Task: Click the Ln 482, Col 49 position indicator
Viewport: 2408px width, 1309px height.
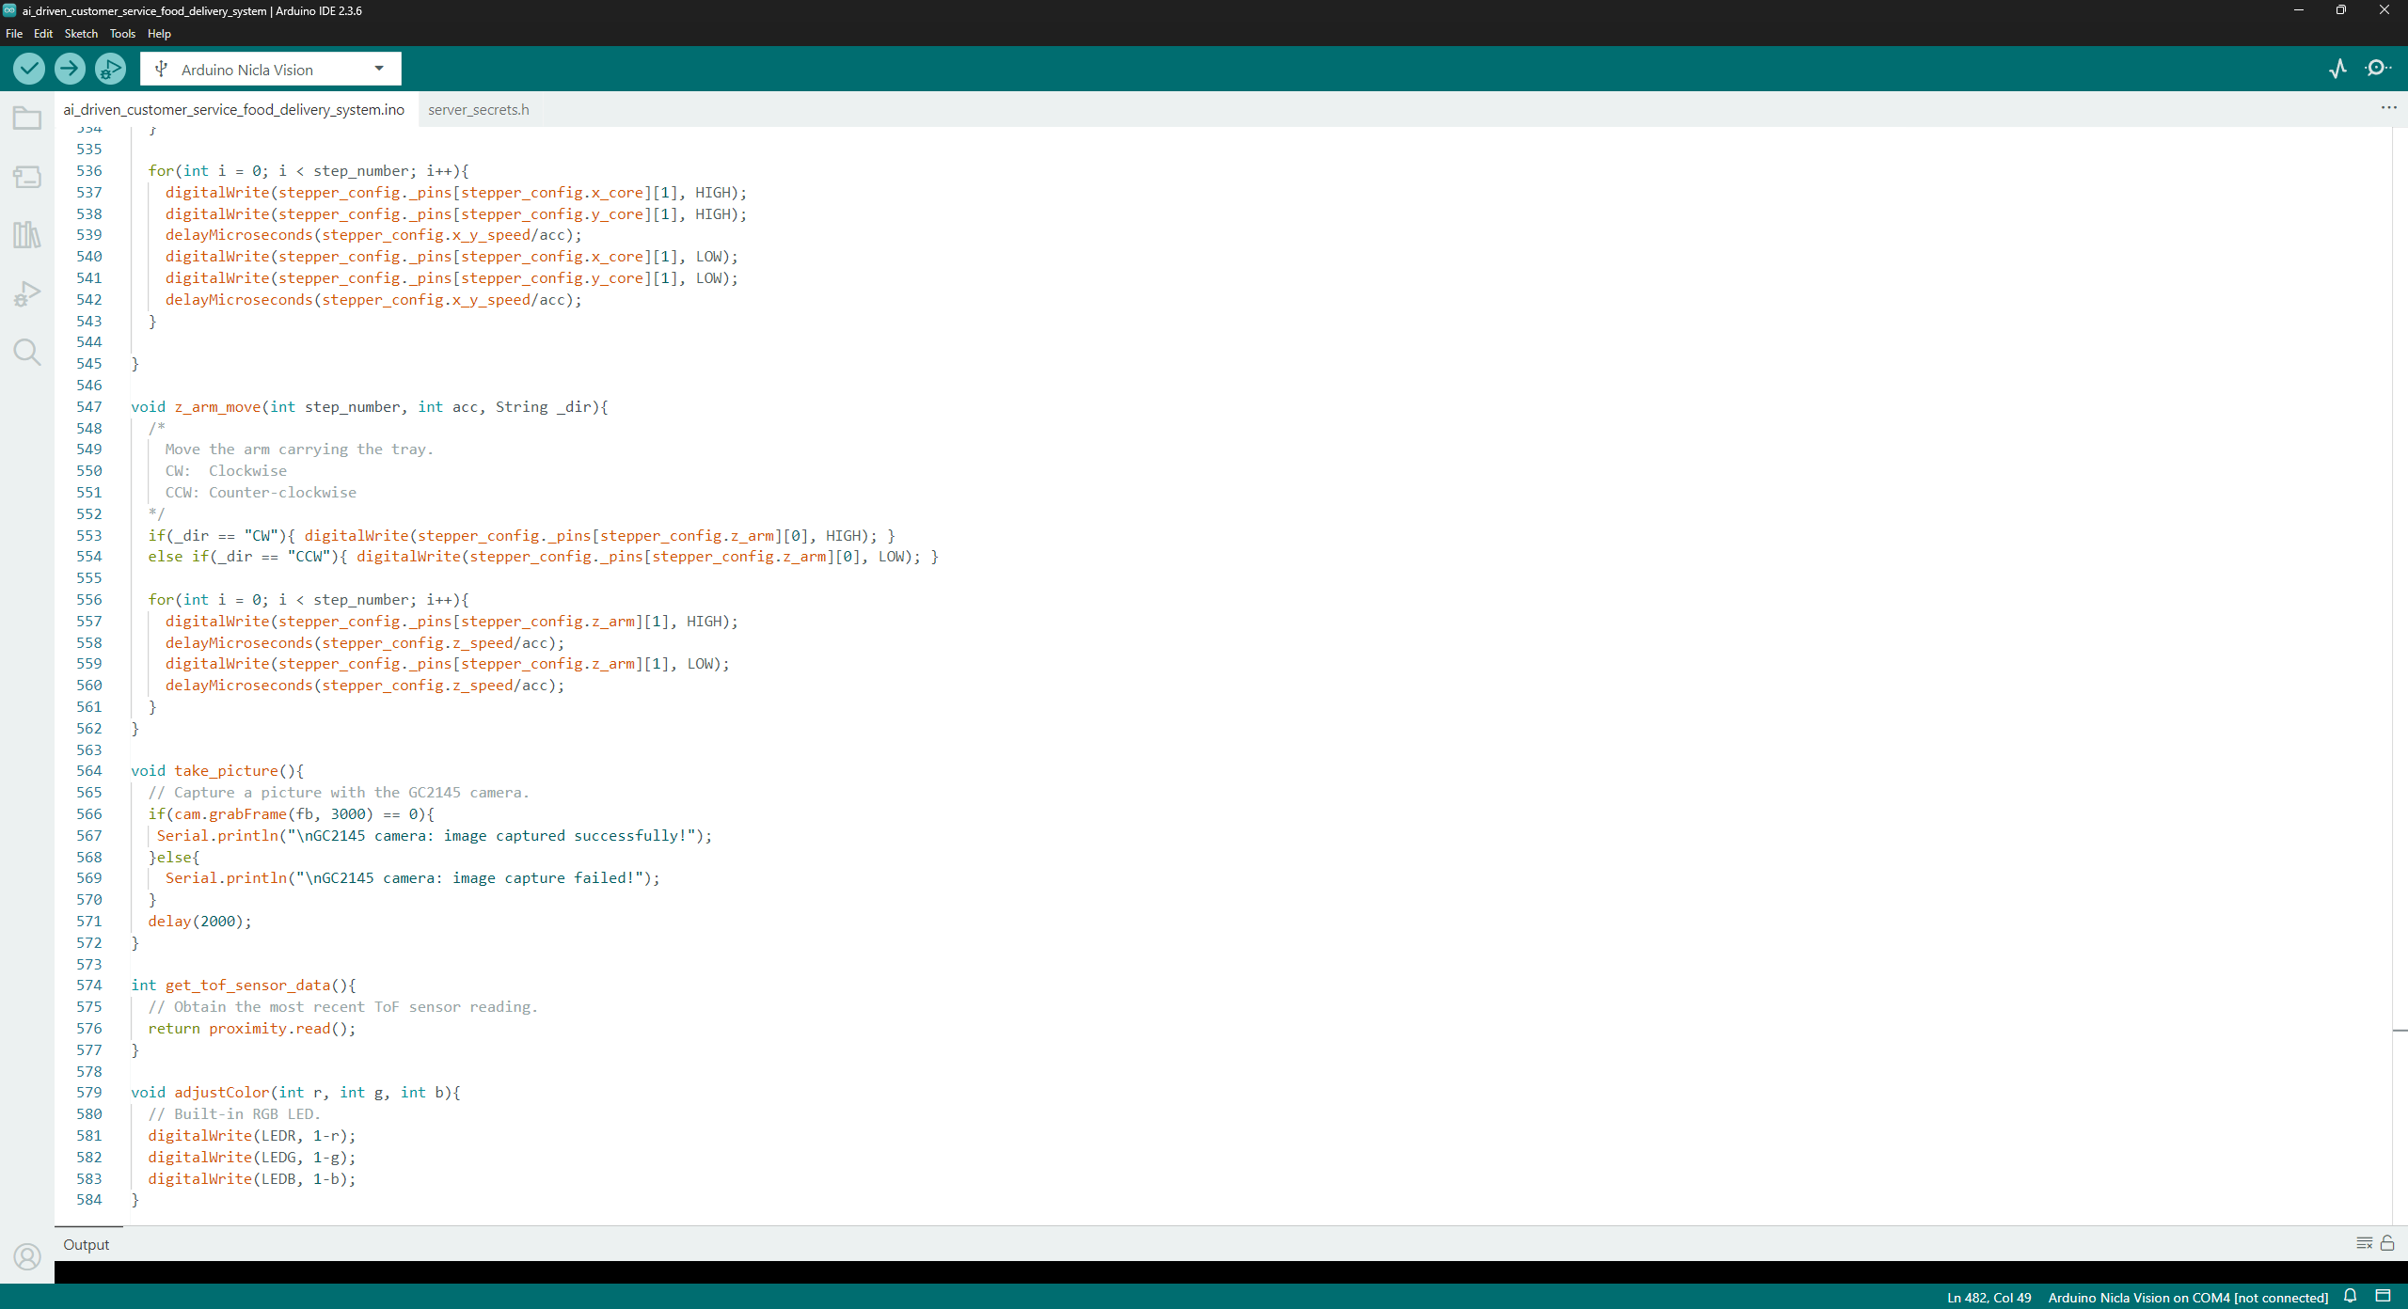Action: click(x=1988, y=1298)
